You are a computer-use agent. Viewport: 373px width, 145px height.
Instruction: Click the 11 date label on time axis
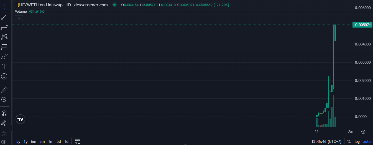pos(317,131)
